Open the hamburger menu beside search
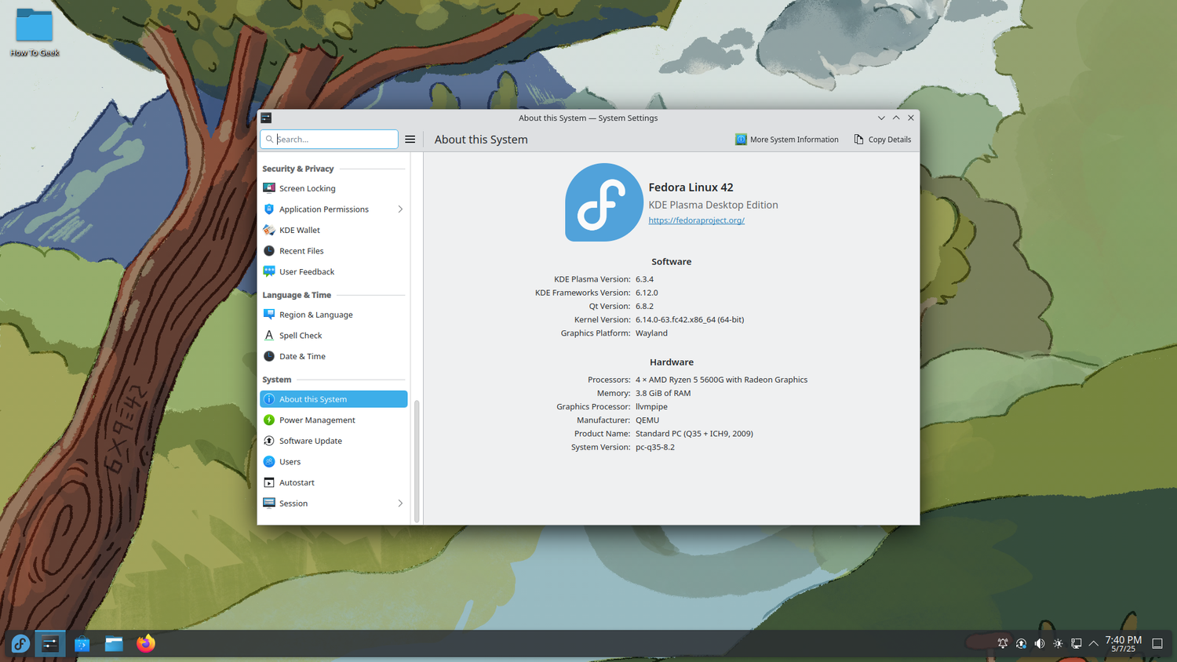Screen dimensions: 1177x662 tap(410, 140)
